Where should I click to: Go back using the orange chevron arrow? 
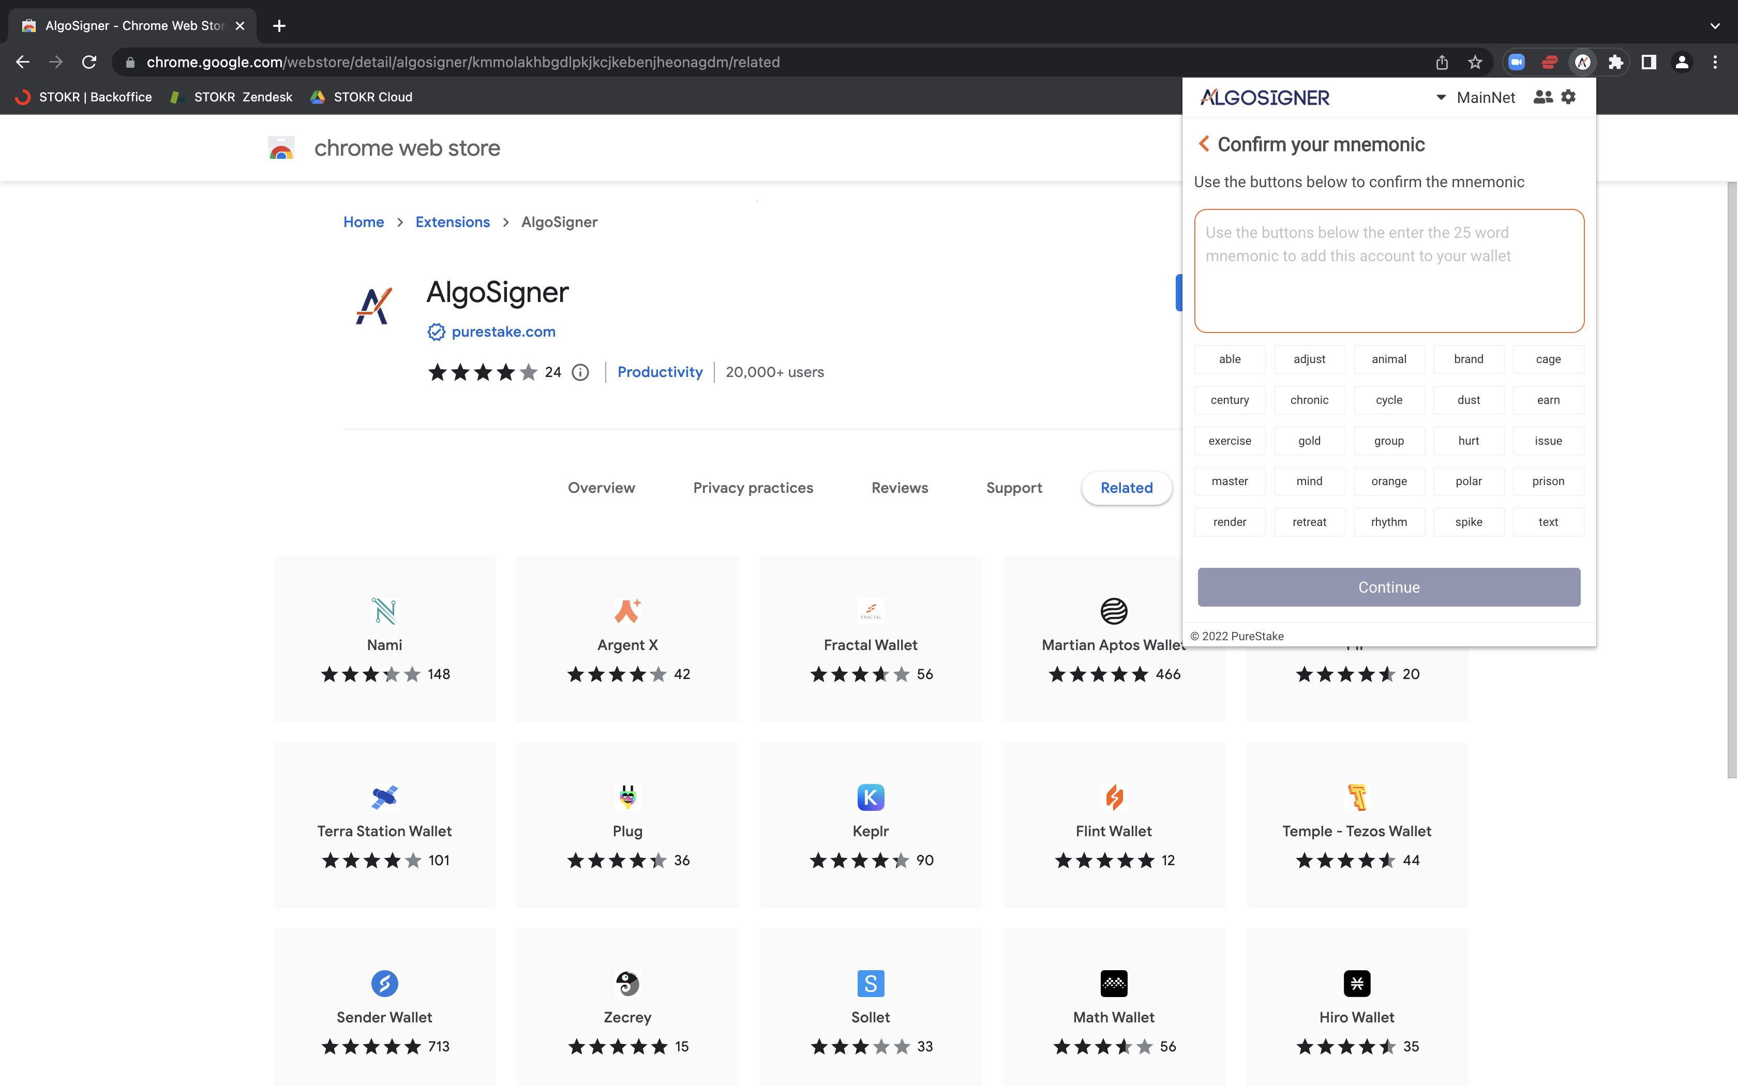pos(1204,144)
